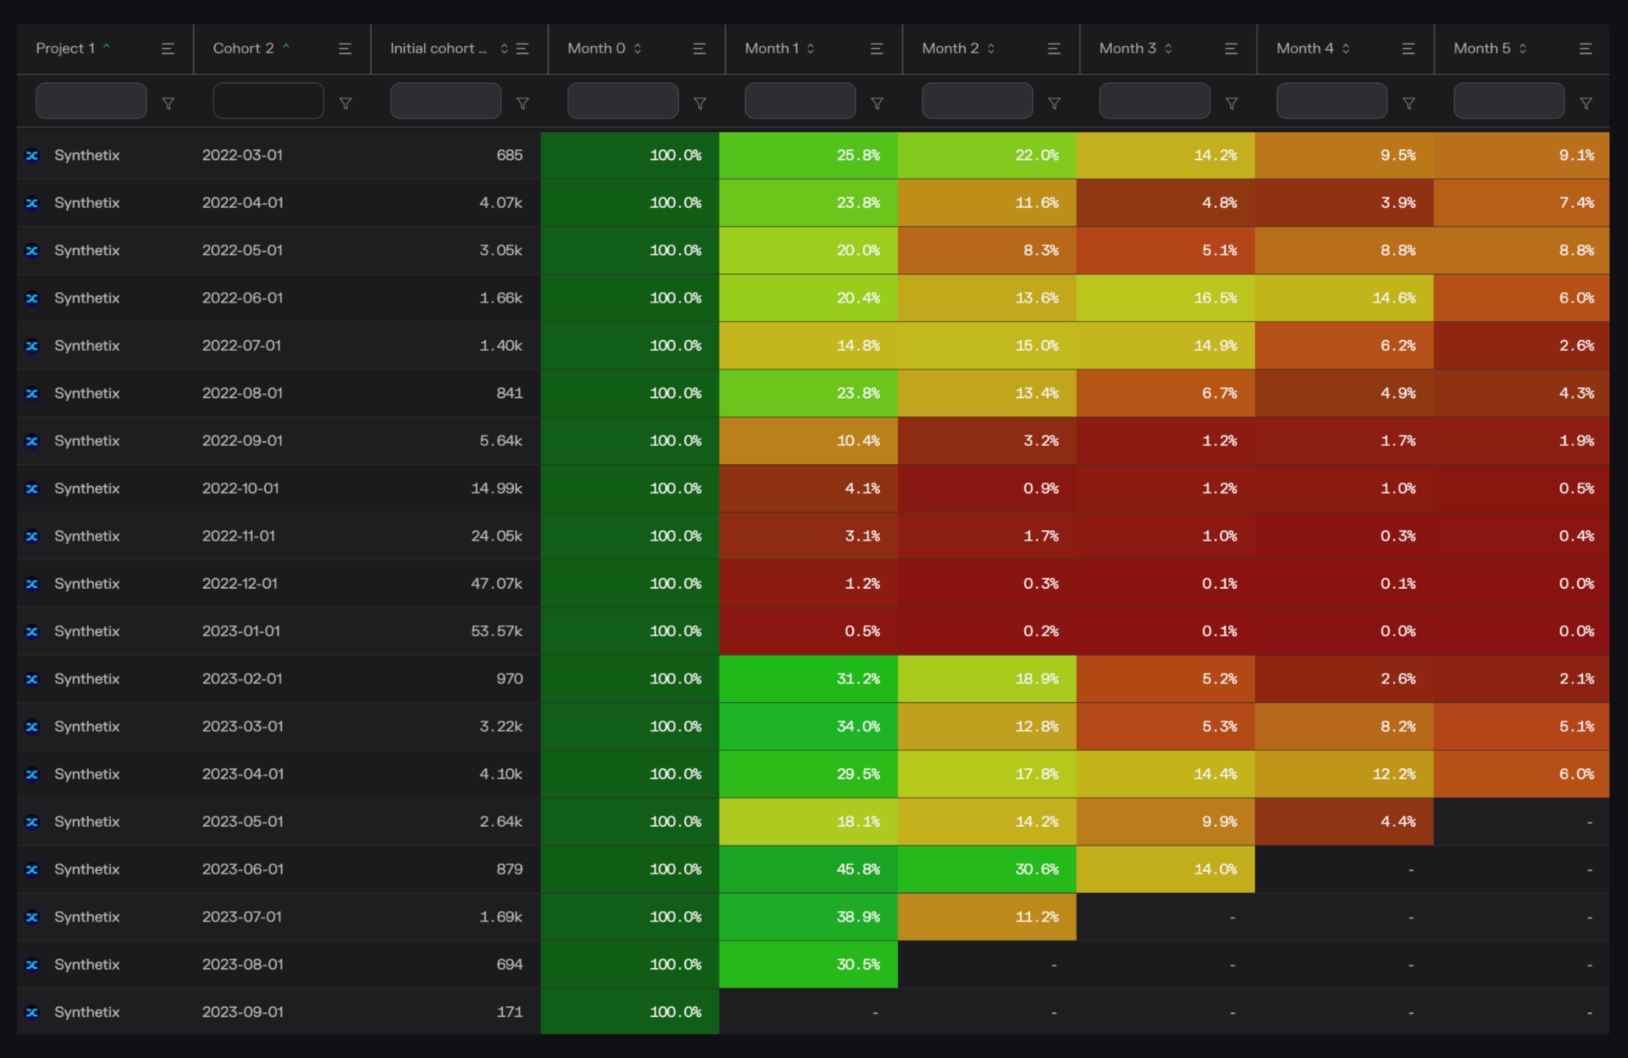Expand the Month 2 column options menu
This screenshot has height=1058, width=1628.
[1054, 49]
